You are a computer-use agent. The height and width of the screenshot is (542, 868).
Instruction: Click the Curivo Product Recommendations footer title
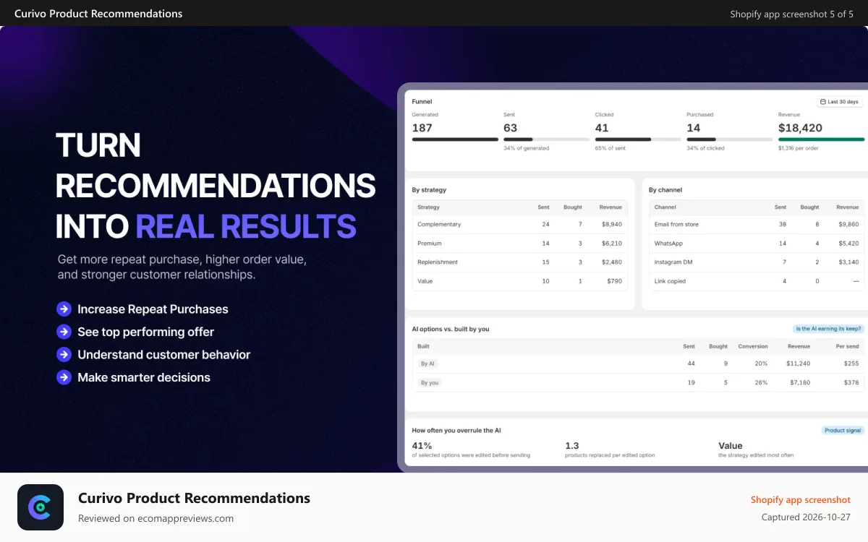click(194, 498)
